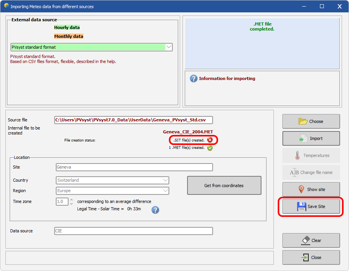The image size is (349, 271).
Task: Click PVsyst app icon in title bar
Action: coord(7,6)
